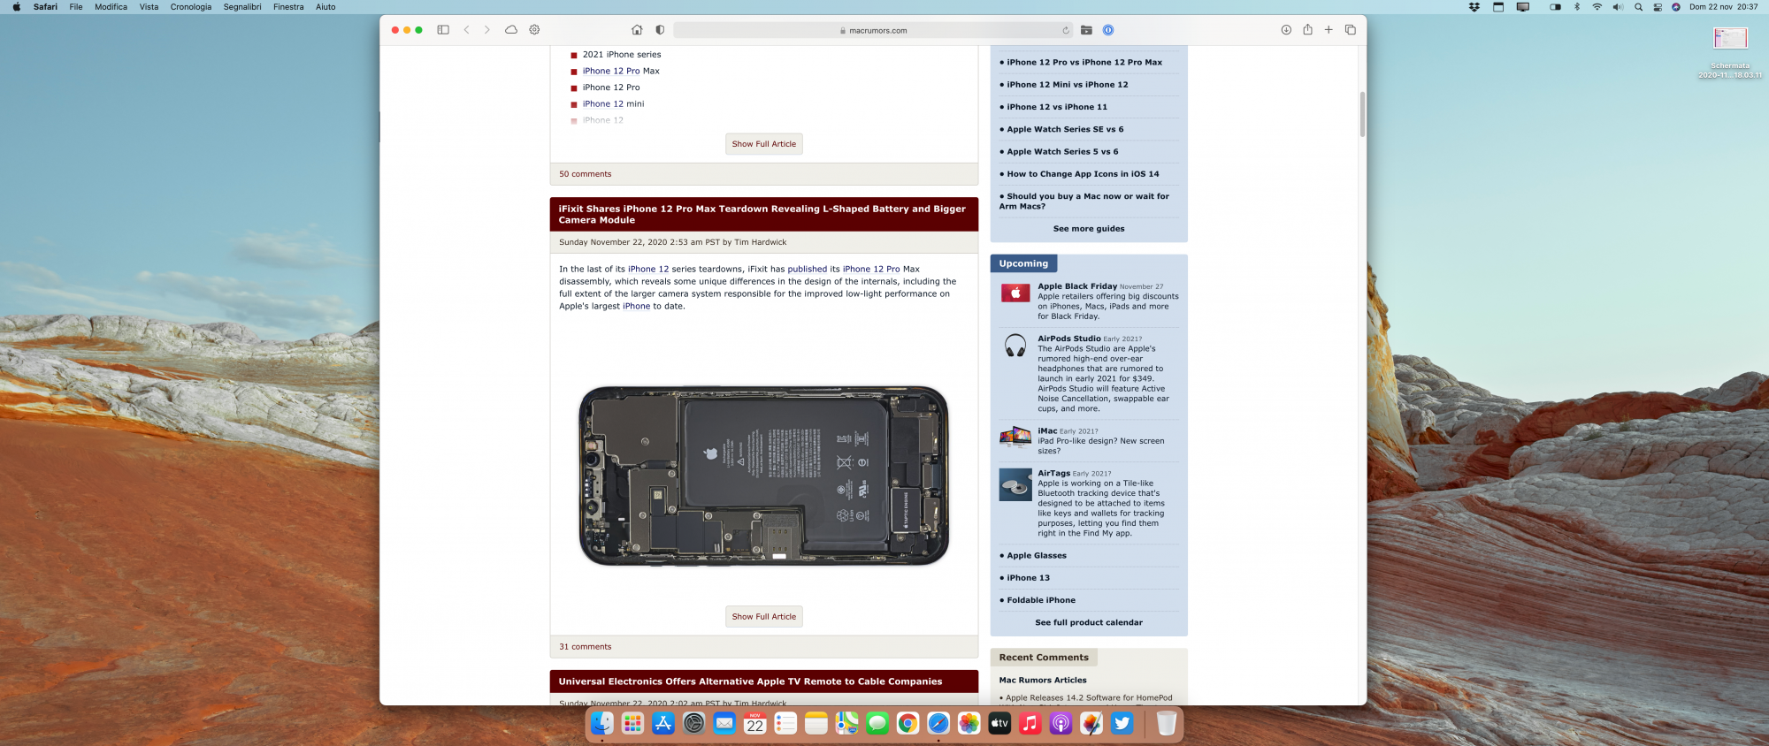Screen dimensions: 1769x746
Task: Open Foldable iPhone link
Action: [1041, 601]
